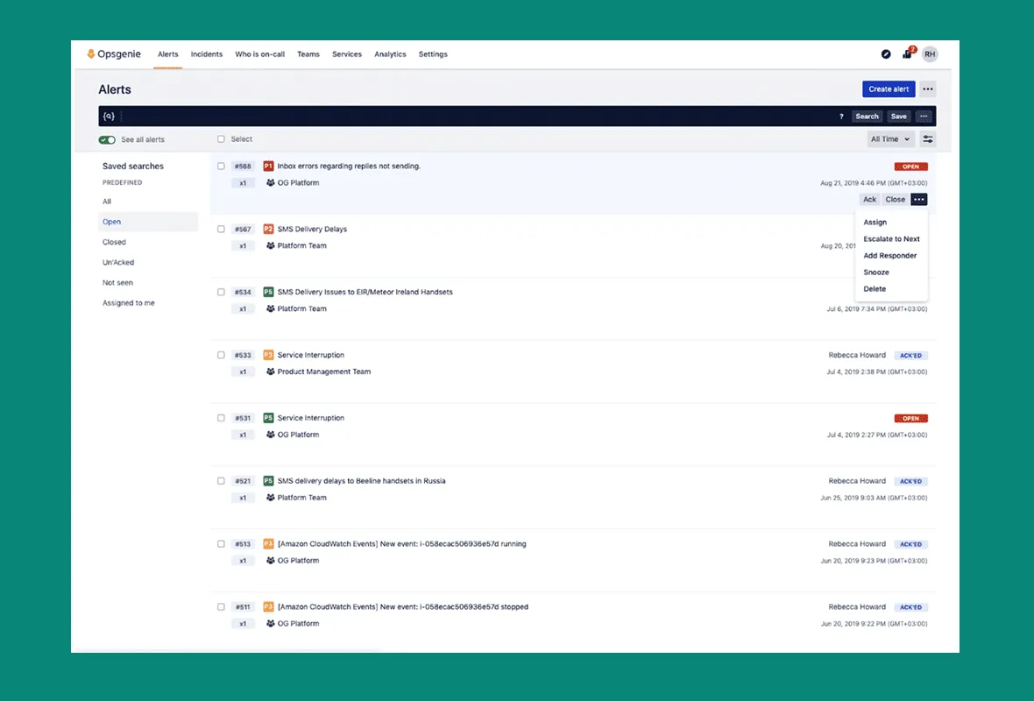Open the compass explore icon in header
This screenshot has height=701, width=1034.
click(886, 54)
